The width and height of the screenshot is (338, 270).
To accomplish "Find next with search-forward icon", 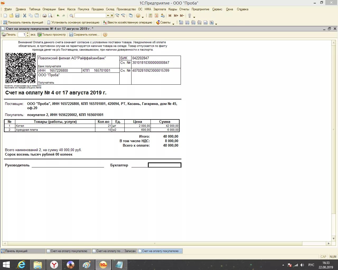I will click(x=117, y=16).
